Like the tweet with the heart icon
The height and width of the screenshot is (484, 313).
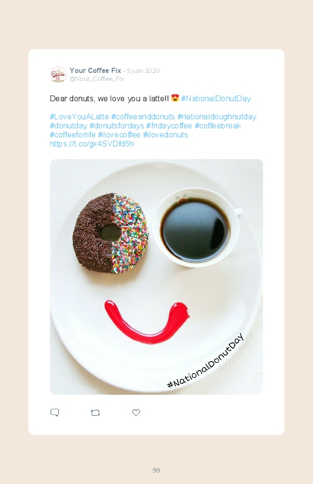coord(136,412)
